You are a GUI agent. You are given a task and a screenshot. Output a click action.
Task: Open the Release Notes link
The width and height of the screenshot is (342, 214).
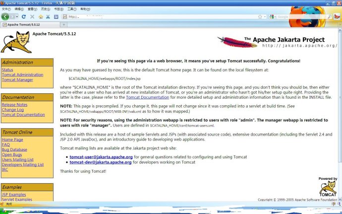[14, 105]
